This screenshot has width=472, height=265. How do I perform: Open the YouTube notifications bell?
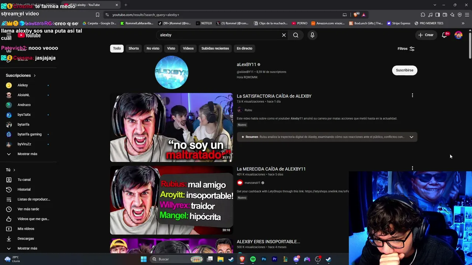(444, 35)
